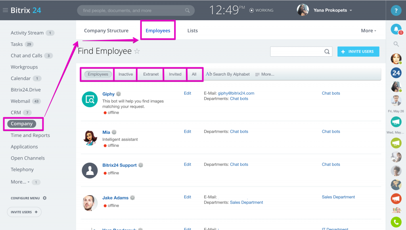Switch to Company Structure tab

click(x=106, y=30)
